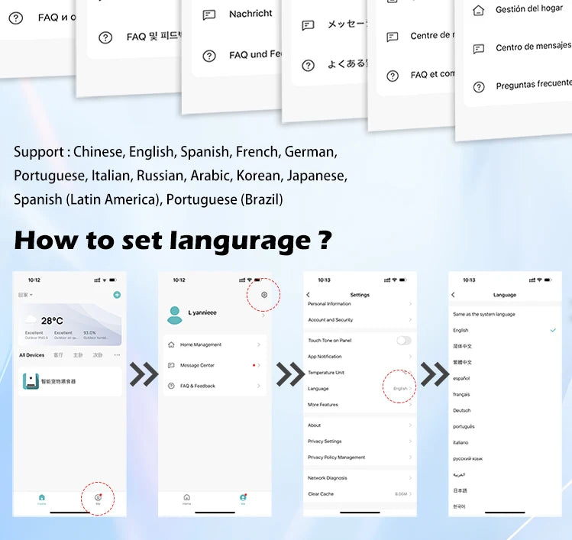This screenshot has height=540, width=572.
Task: Expand the Language setting row showing English
Action: (359, 389)
